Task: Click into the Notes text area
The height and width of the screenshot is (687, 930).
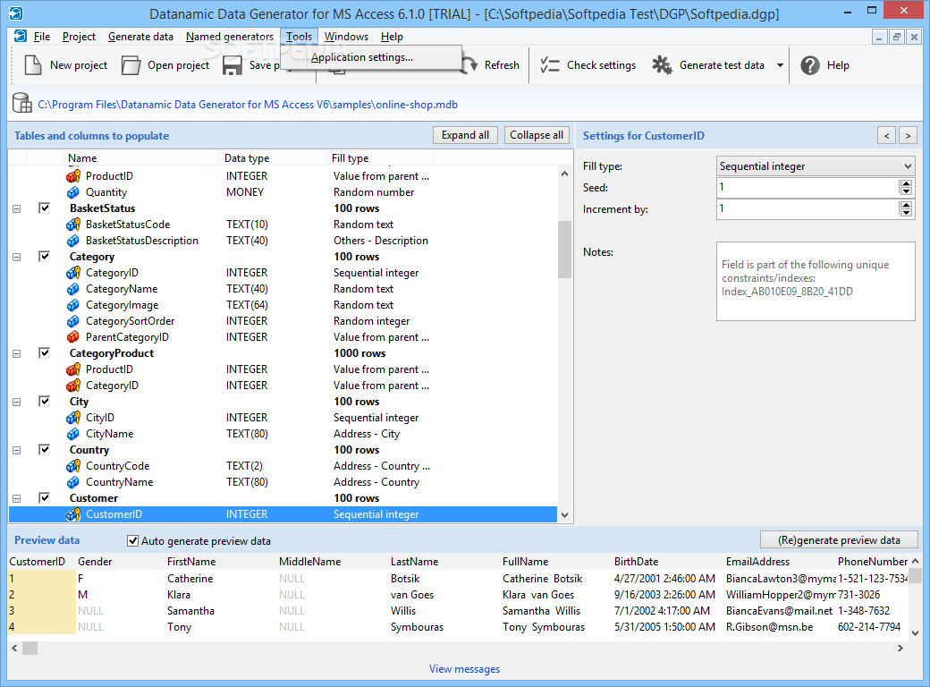Action: click(816, 281)
